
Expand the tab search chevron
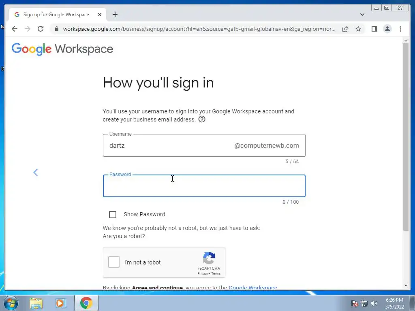coord(362,15)
